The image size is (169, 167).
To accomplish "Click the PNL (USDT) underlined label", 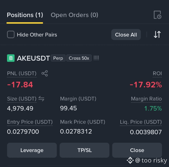I will pos(22,74).
